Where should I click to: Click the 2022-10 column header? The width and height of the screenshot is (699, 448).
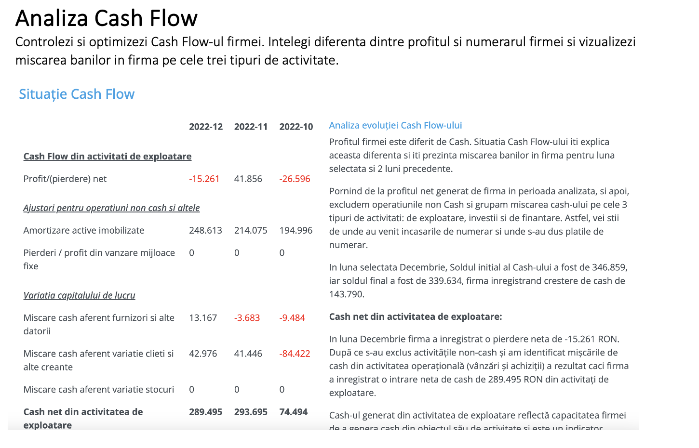point(296,127)
